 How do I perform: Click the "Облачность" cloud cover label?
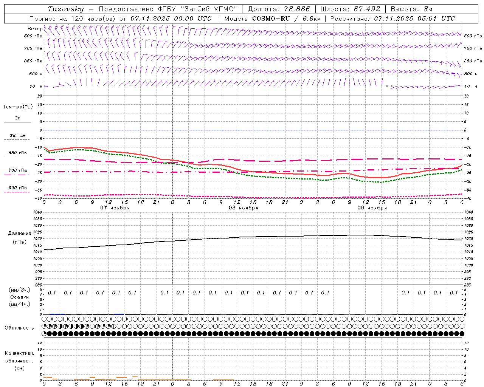[19, 328]
